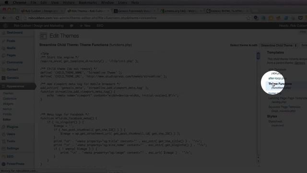The image size is (307, 173).
Task: Open Appearance in the sidebar
Action: (15, 86)
